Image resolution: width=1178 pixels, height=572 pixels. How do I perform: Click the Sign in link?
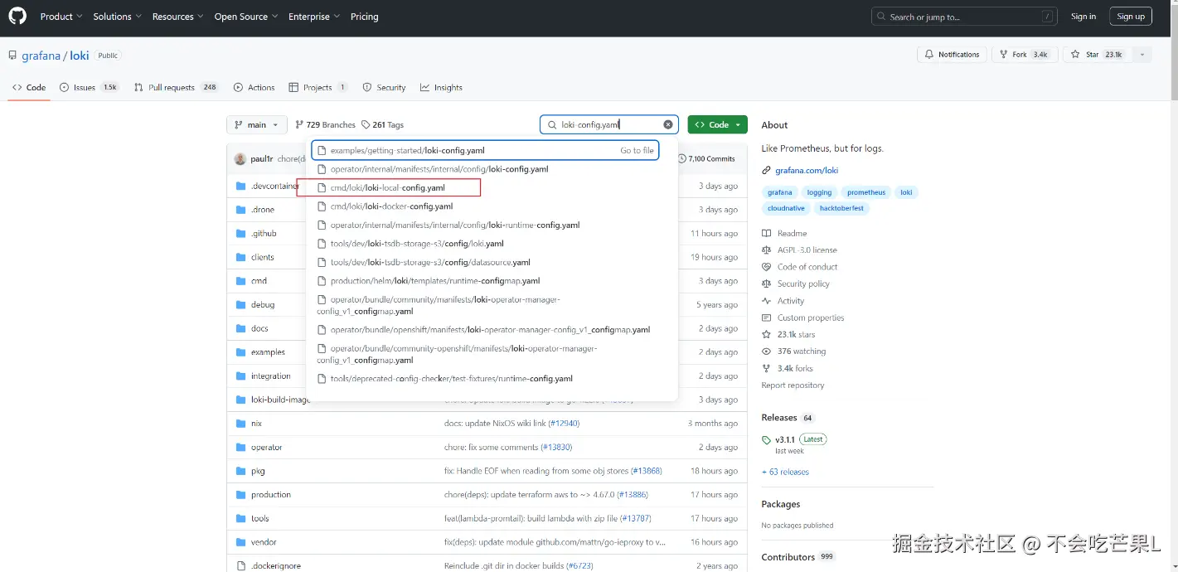tap(1083, 17)
